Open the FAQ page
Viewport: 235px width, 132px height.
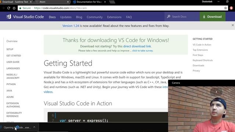pos(129,17)
